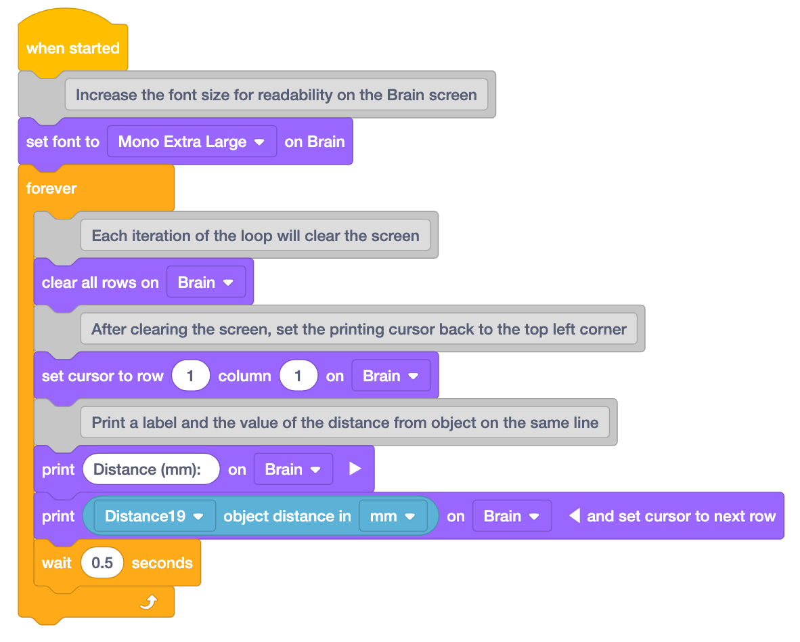The width and height of the screenshot is (800, 642).
Task: Select the 'Distance (mm):' text input field
Action: pos(150,469)
